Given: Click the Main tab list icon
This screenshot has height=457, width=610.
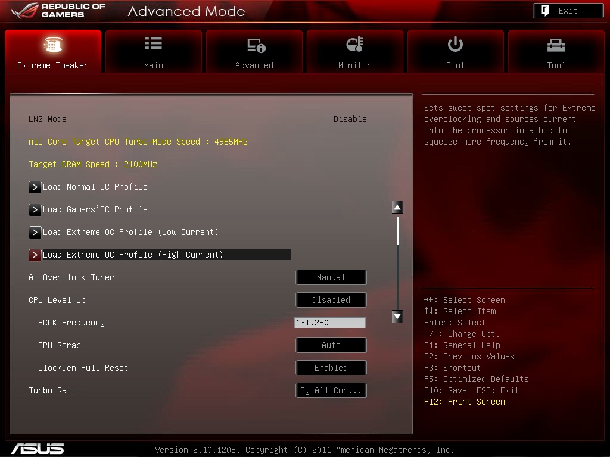Looking at the screenshot, I should click(x=153, y=43).
